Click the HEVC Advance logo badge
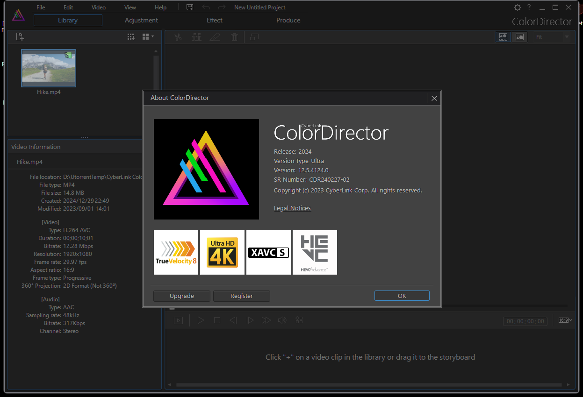 pos(315,252)
